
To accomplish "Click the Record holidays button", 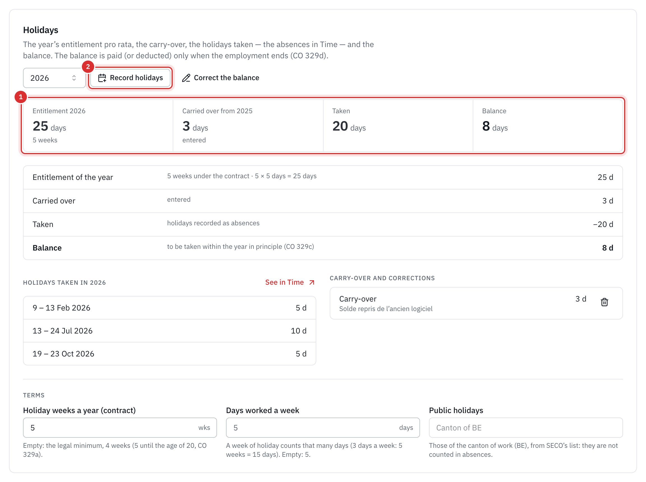I will 130,78.
